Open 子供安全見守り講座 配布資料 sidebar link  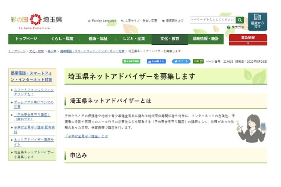[34, 129]
